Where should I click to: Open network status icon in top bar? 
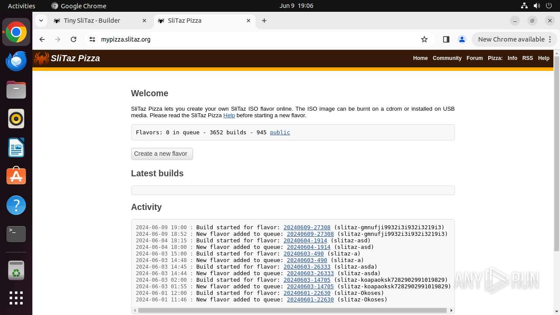tap(524, 6)
